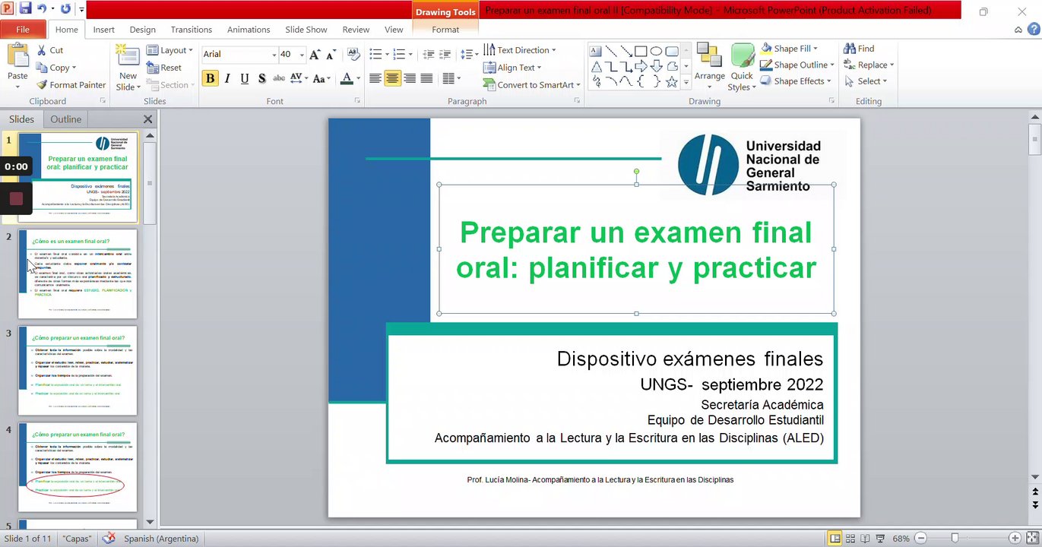Screen dimensions: 1042x547
Task: Open the font name Arial dropdown
Action: point(274,55)
